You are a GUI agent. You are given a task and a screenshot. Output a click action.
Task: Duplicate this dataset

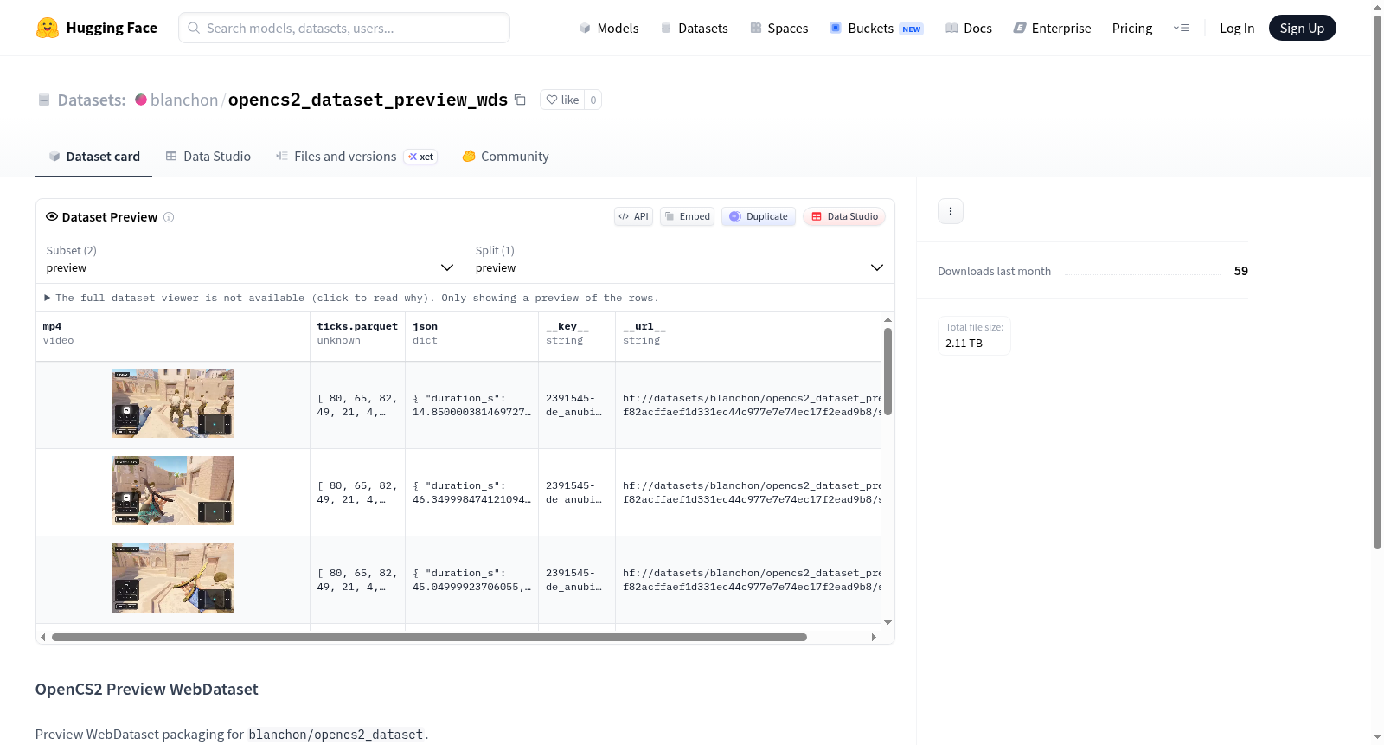tap(759, 216)
